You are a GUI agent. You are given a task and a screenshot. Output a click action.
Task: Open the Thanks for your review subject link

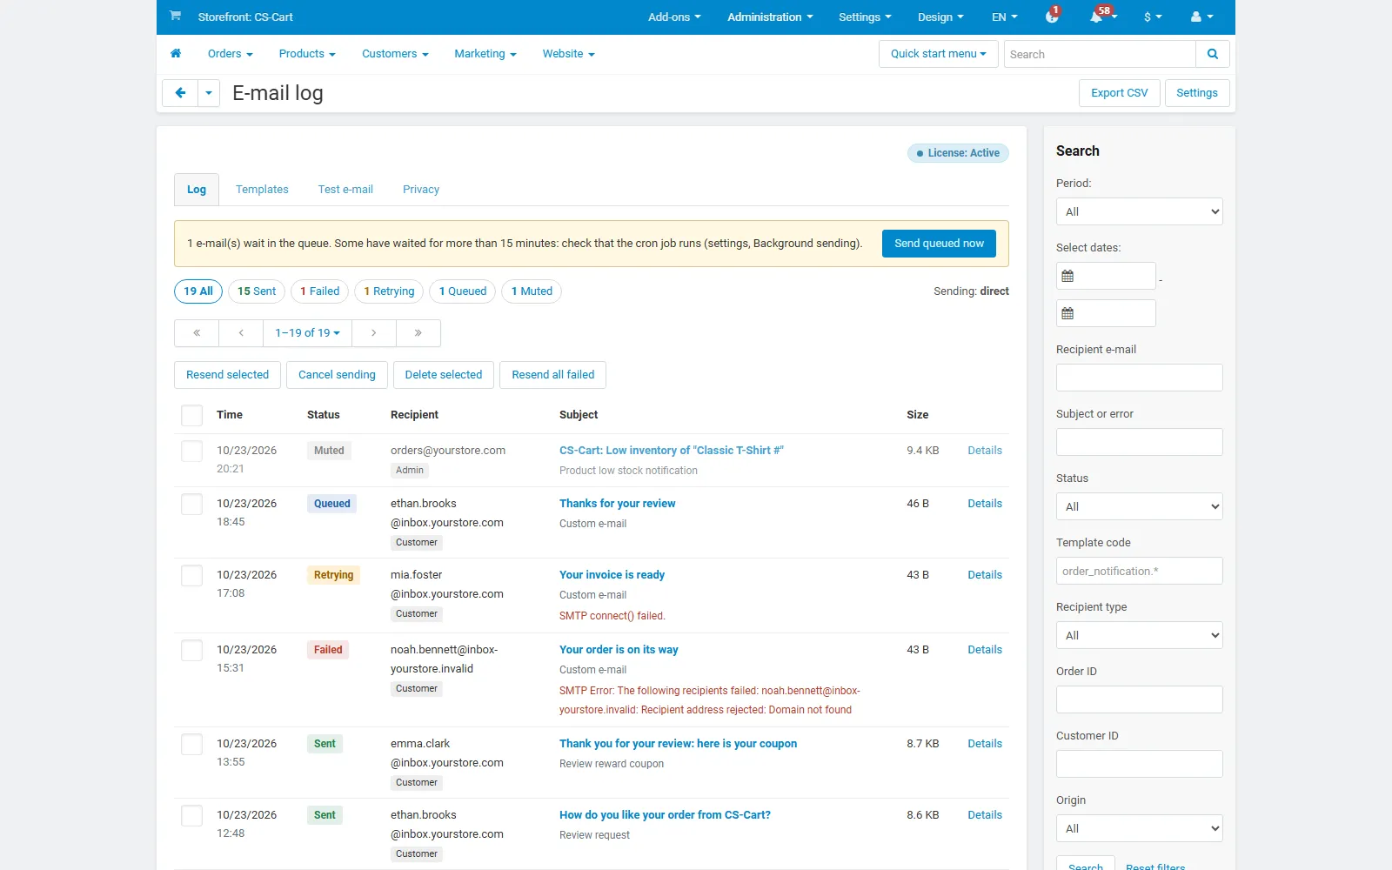[x=618, y=504]
